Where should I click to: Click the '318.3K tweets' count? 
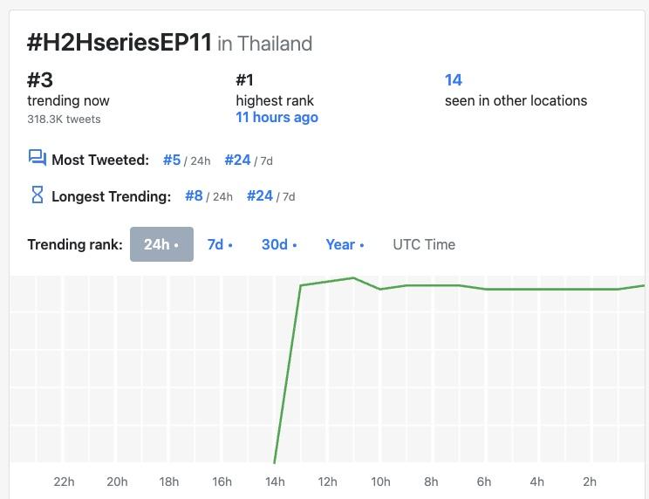[x=64, y=119]
